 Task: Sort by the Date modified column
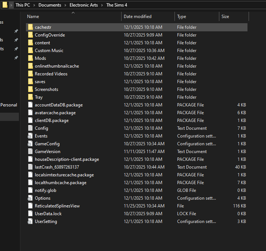click(x=137, y=17)
